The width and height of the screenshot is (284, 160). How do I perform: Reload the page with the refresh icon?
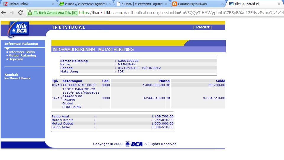pos(20,12)
